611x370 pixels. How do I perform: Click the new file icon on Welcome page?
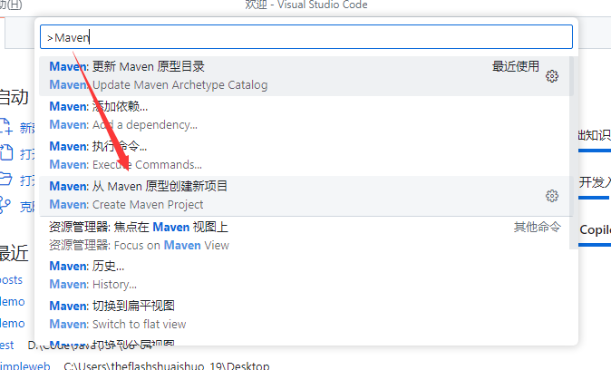(7, 128)
